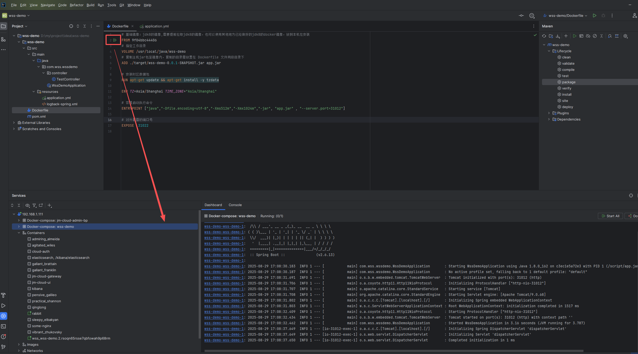Click first wss-demo-wss-demo-1 log link
This screenshot has height=354, width=638.
tap(224, 226)
